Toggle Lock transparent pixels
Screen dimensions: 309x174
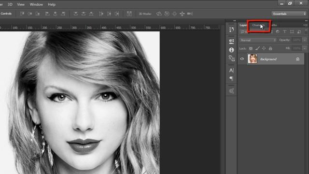coord(251,48)
